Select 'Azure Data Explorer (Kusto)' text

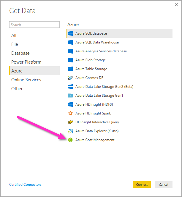coord(97,131)
